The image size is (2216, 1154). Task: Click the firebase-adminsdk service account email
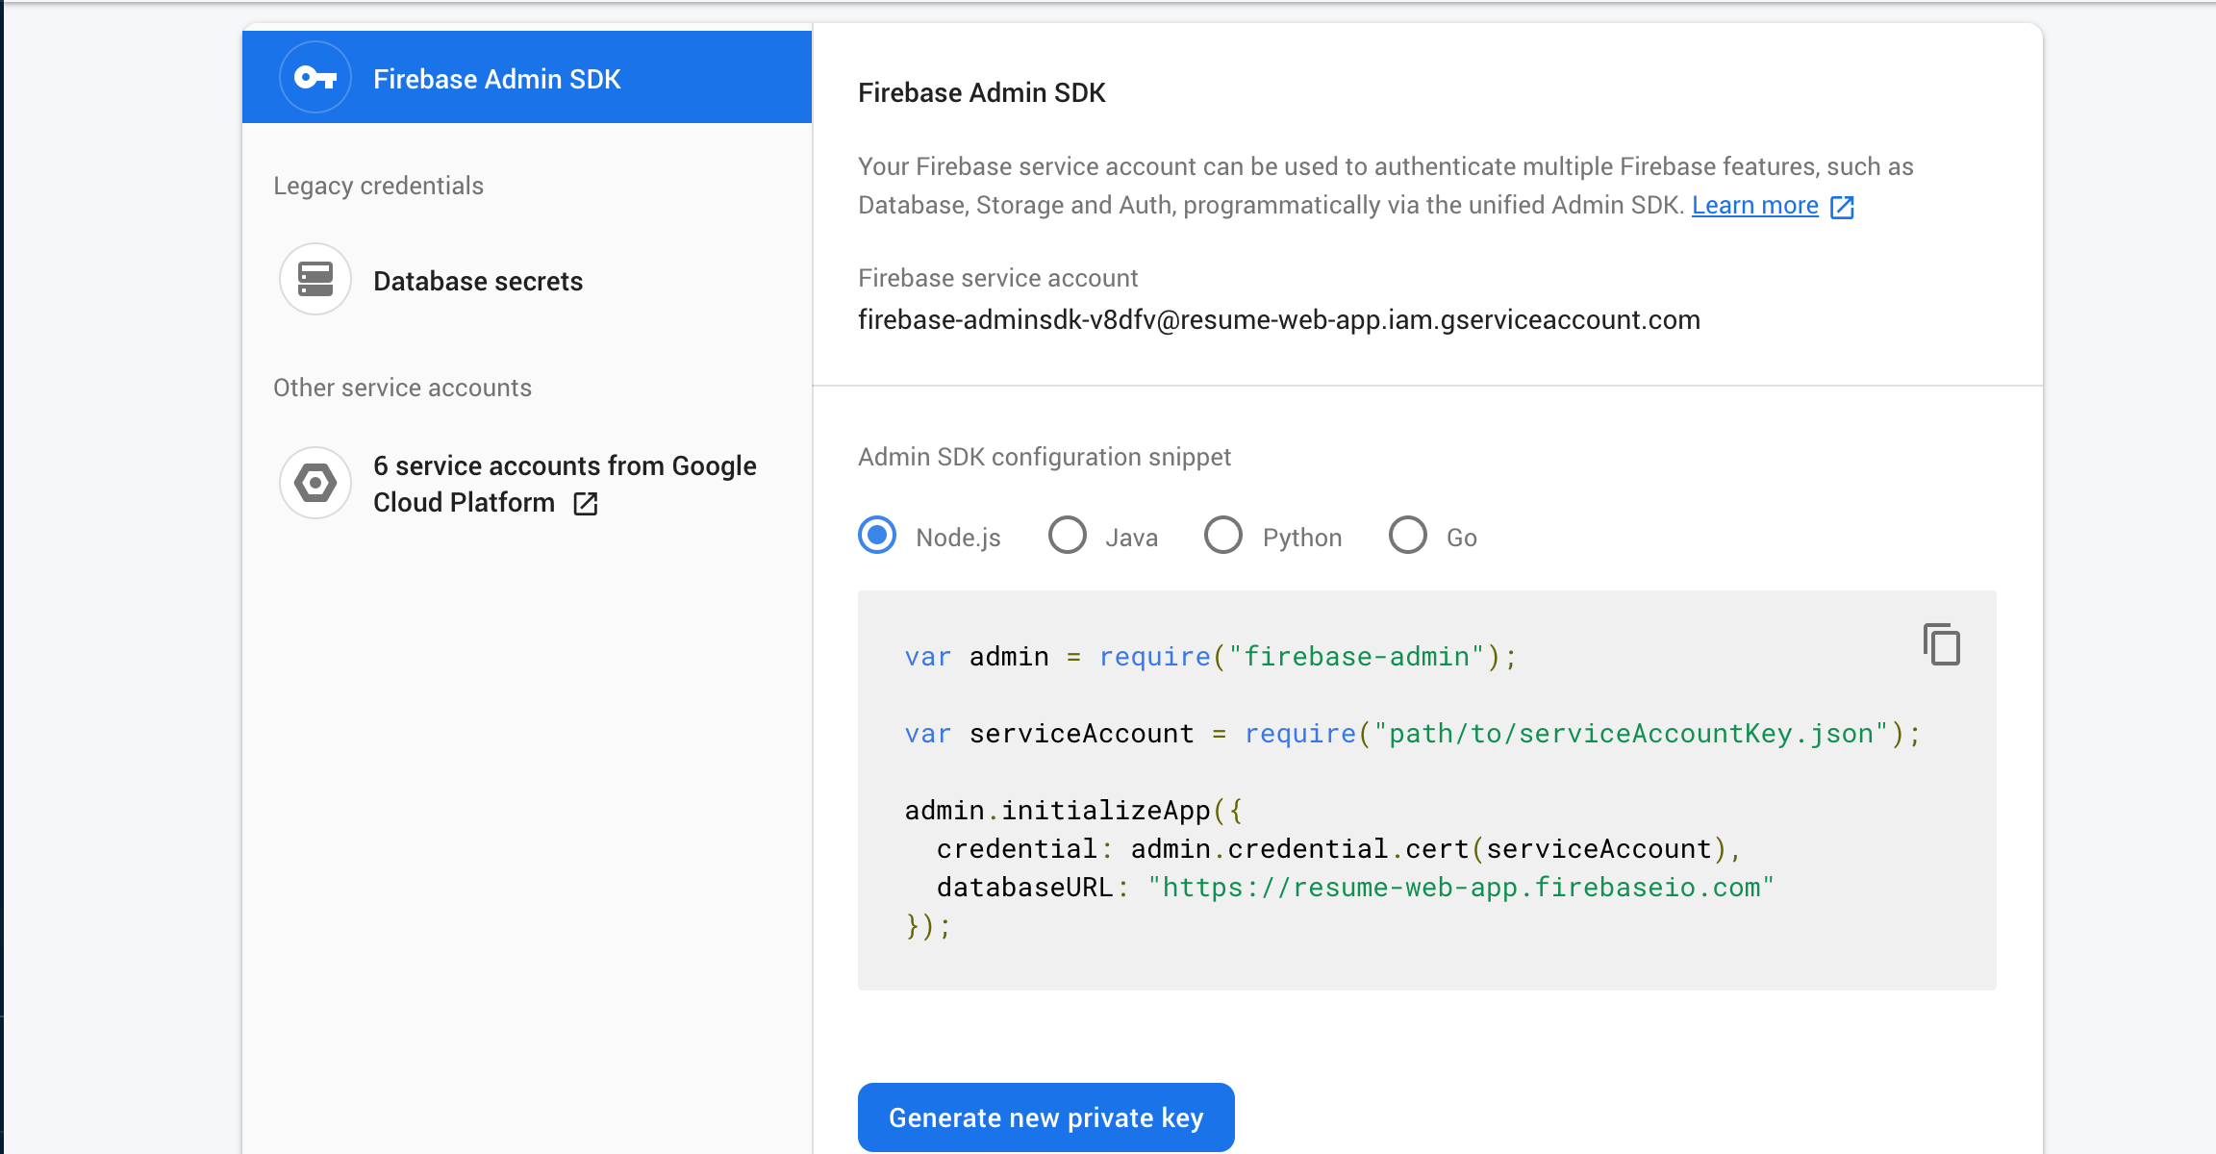1278,319
